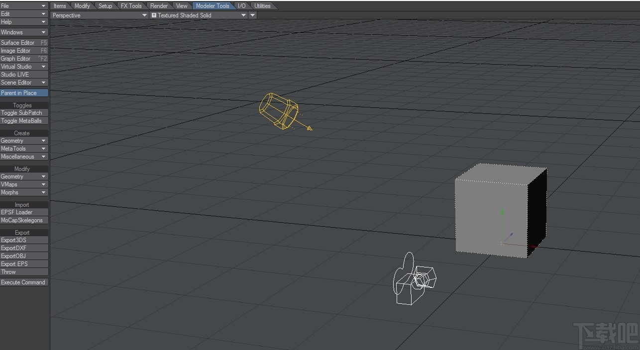Open the Perspective viewport dropdown
640x350 pixels.
click(x=100, y=15)
